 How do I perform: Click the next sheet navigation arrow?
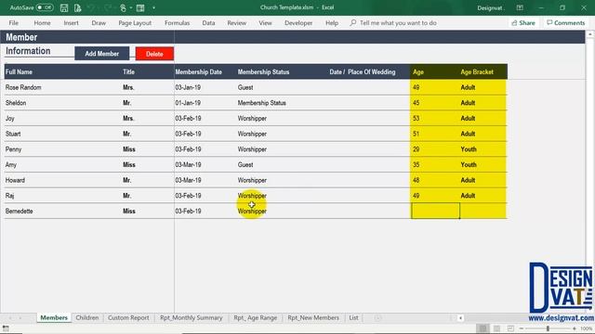(20, 318)
